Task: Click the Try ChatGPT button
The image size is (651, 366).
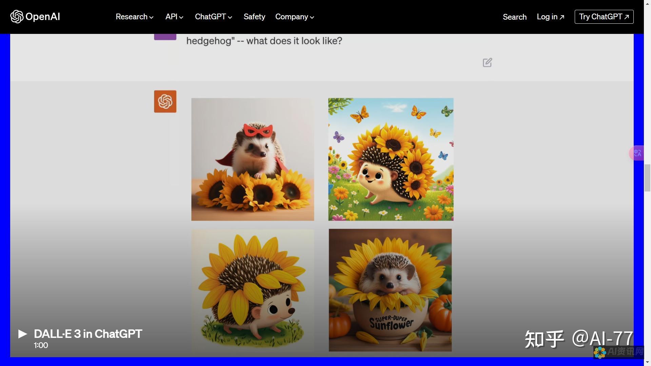Action: 604,17
